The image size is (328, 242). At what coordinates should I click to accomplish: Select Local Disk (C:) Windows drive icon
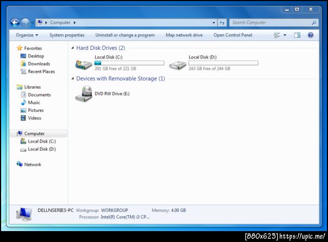pos(84,65)
